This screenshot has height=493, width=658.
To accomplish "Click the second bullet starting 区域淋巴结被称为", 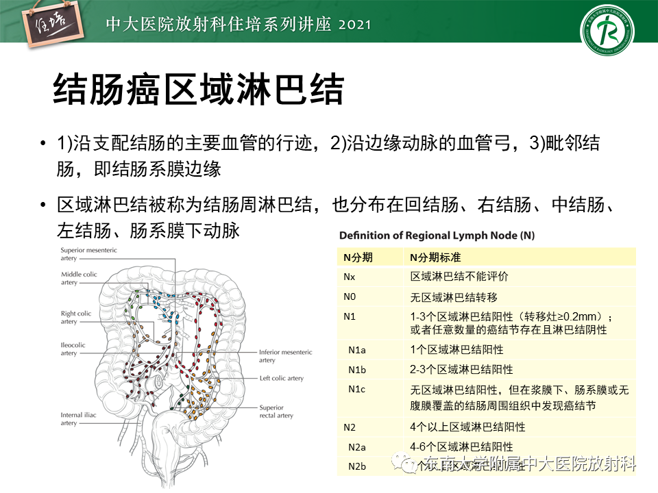I will pos(336,217).
